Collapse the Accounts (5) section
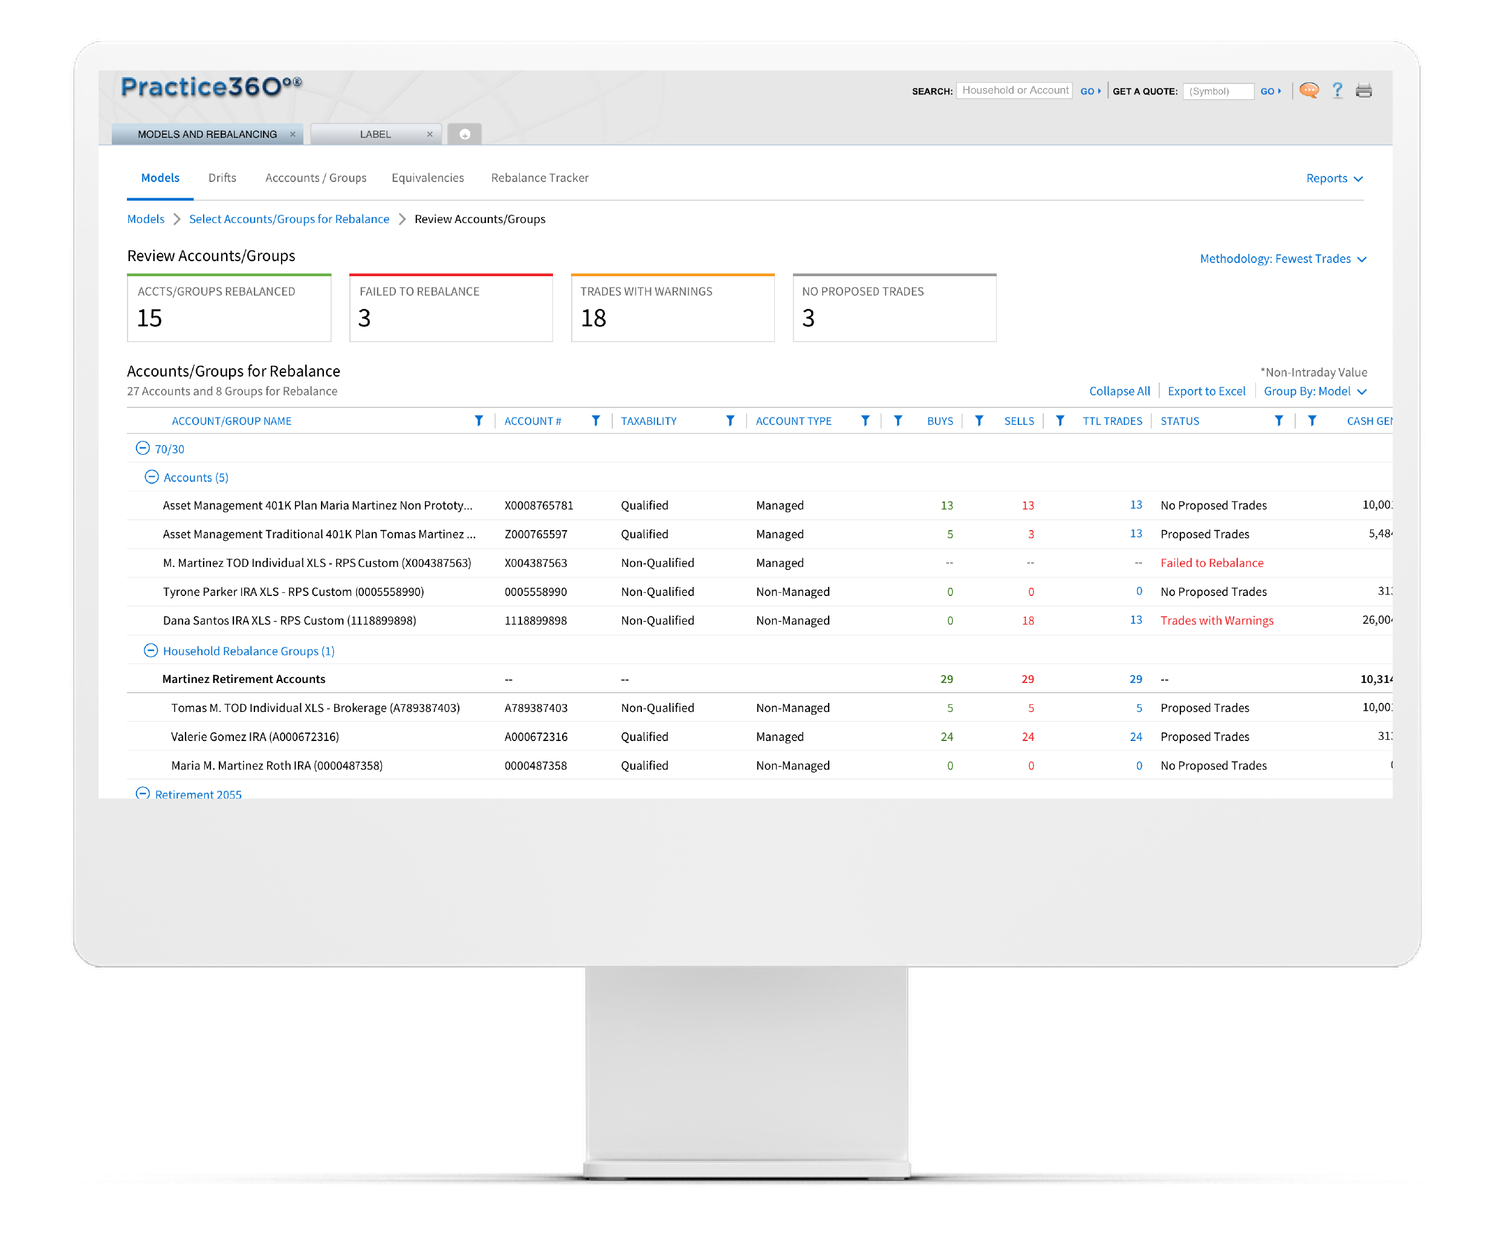 (151, 477)
